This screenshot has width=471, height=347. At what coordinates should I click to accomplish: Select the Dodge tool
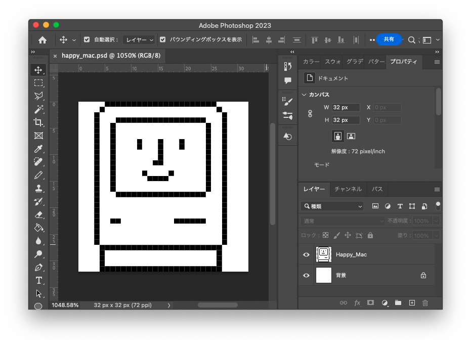[x=38, y=254]
